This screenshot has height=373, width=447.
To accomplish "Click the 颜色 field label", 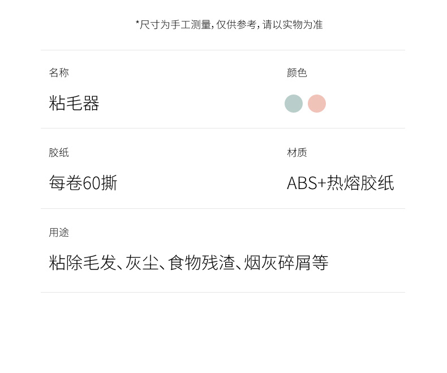I will pos(297,72).
